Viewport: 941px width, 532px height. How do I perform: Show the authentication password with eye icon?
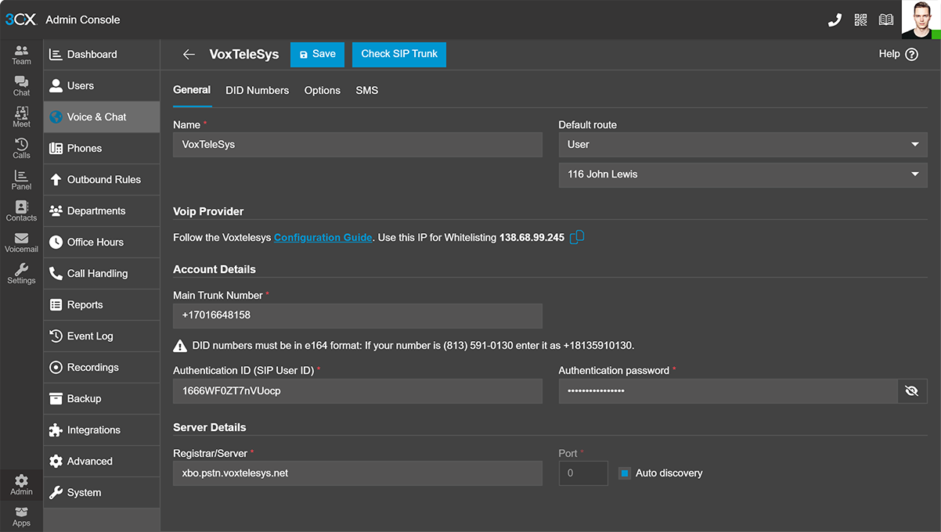click(x=911, y=391)
